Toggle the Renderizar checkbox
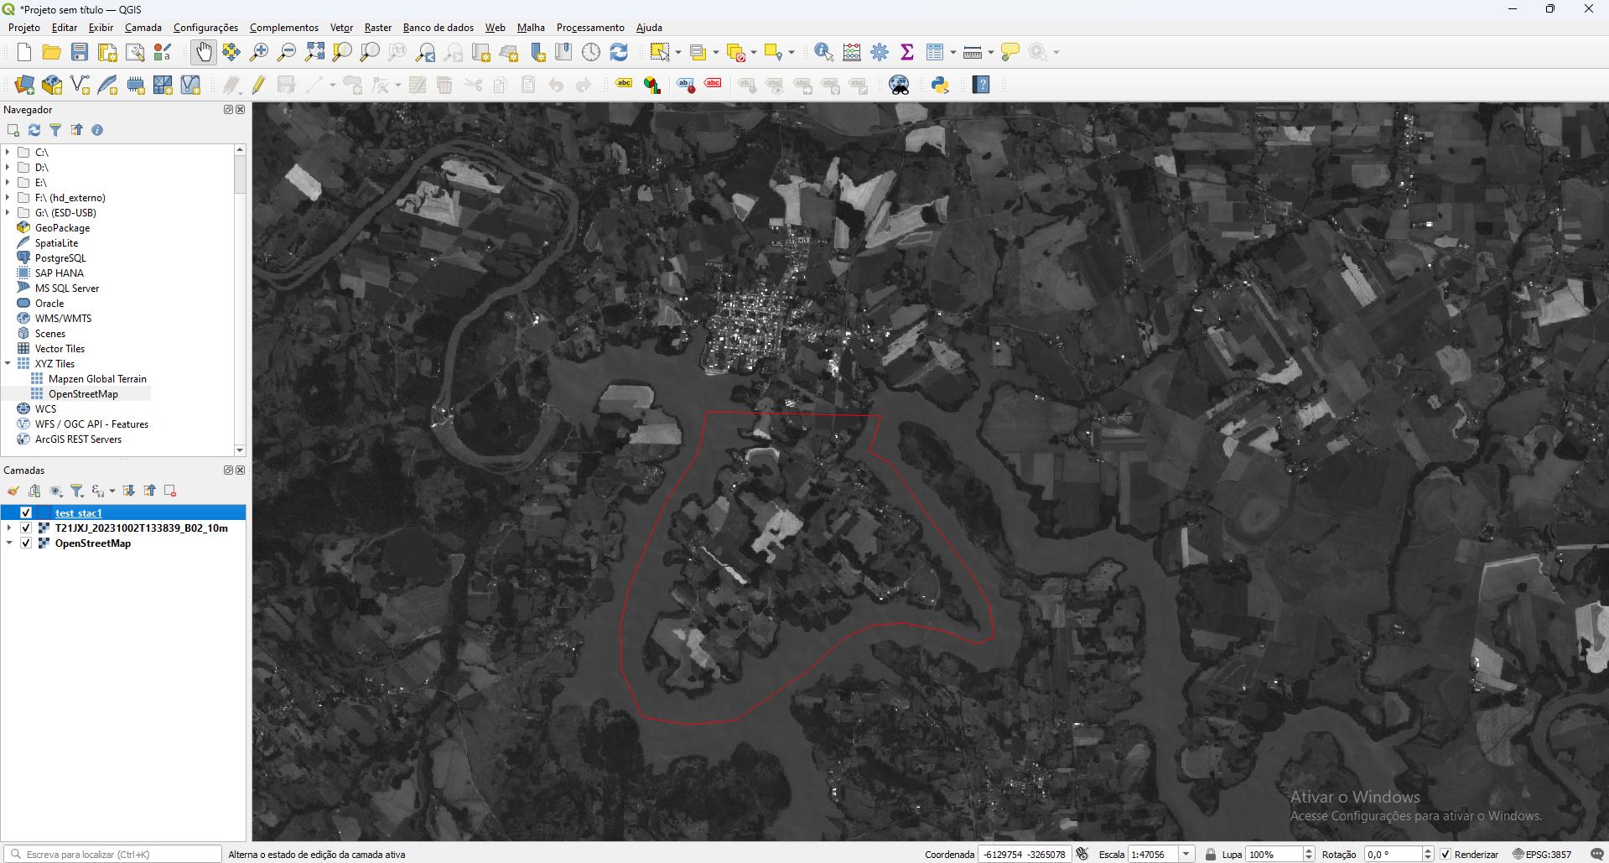The height and width of the screenshot is (863, 1609). (1446, 854)
